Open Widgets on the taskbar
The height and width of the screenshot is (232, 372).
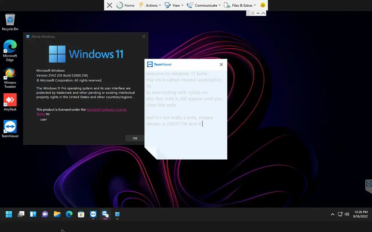[x=33, y=214]
